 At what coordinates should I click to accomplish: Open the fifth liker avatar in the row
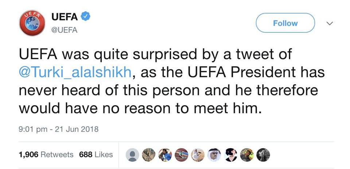point(198,155)
